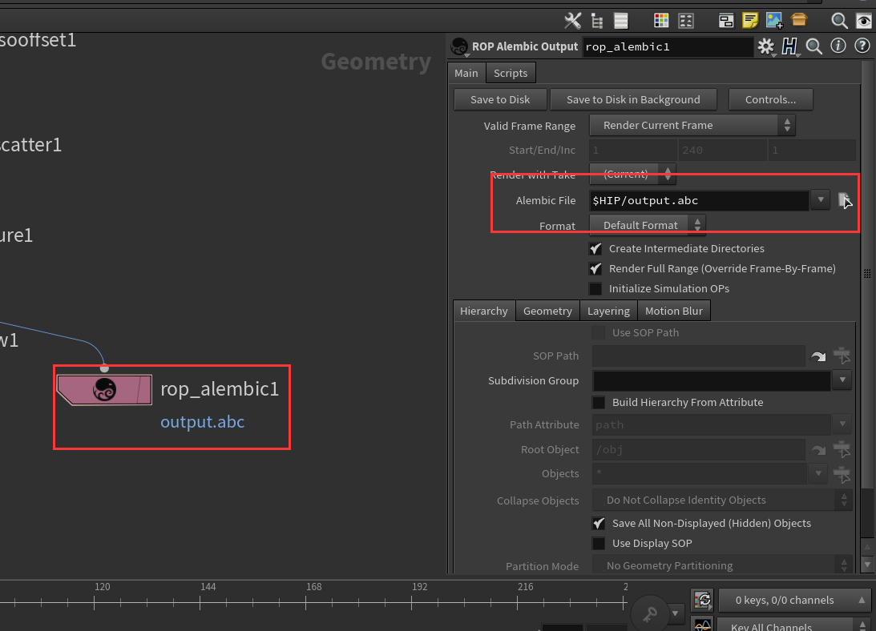This screenshot has width=876, height=631.
Task: Select the wrench and screwdriver toolbar icon
Action: 572,20
